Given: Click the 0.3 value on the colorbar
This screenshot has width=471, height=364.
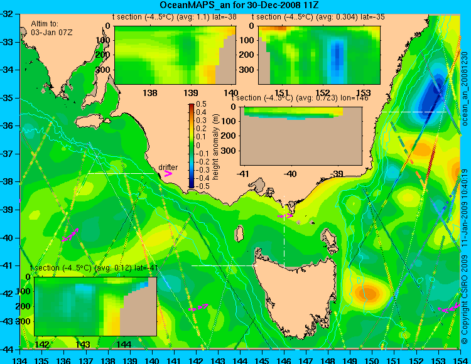Looking at the screenshot, I should [201, 120].
